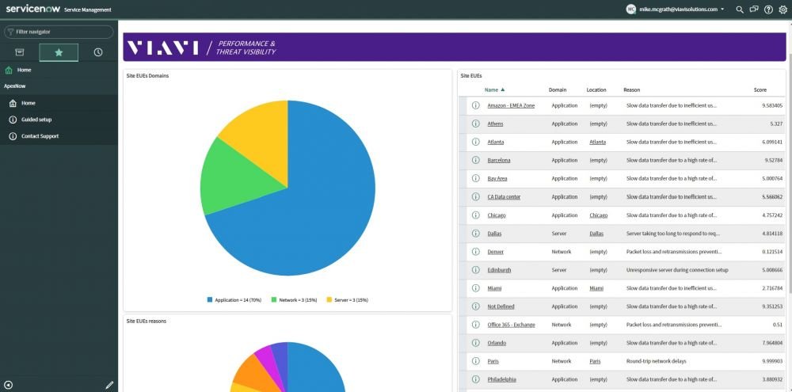
Task: Show all applications archive box tab
Action: [20, 52]
